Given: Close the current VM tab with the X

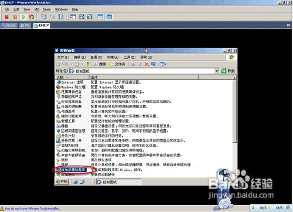Looking at the screenshot, I should 288,25.
